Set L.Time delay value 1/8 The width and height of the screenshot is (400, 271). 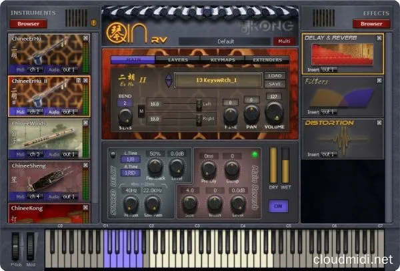tap(131, 160)
